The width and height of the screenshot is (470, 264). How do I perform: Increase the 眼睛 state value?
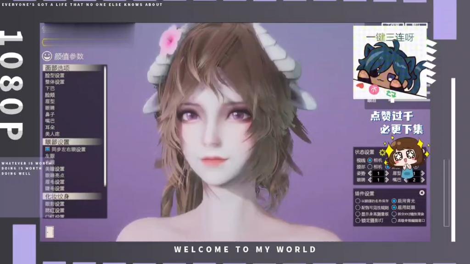point(386,180)
